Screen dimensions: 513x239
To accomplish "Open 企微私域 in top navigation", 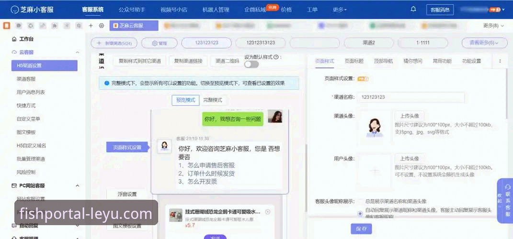I will (255, 10).
